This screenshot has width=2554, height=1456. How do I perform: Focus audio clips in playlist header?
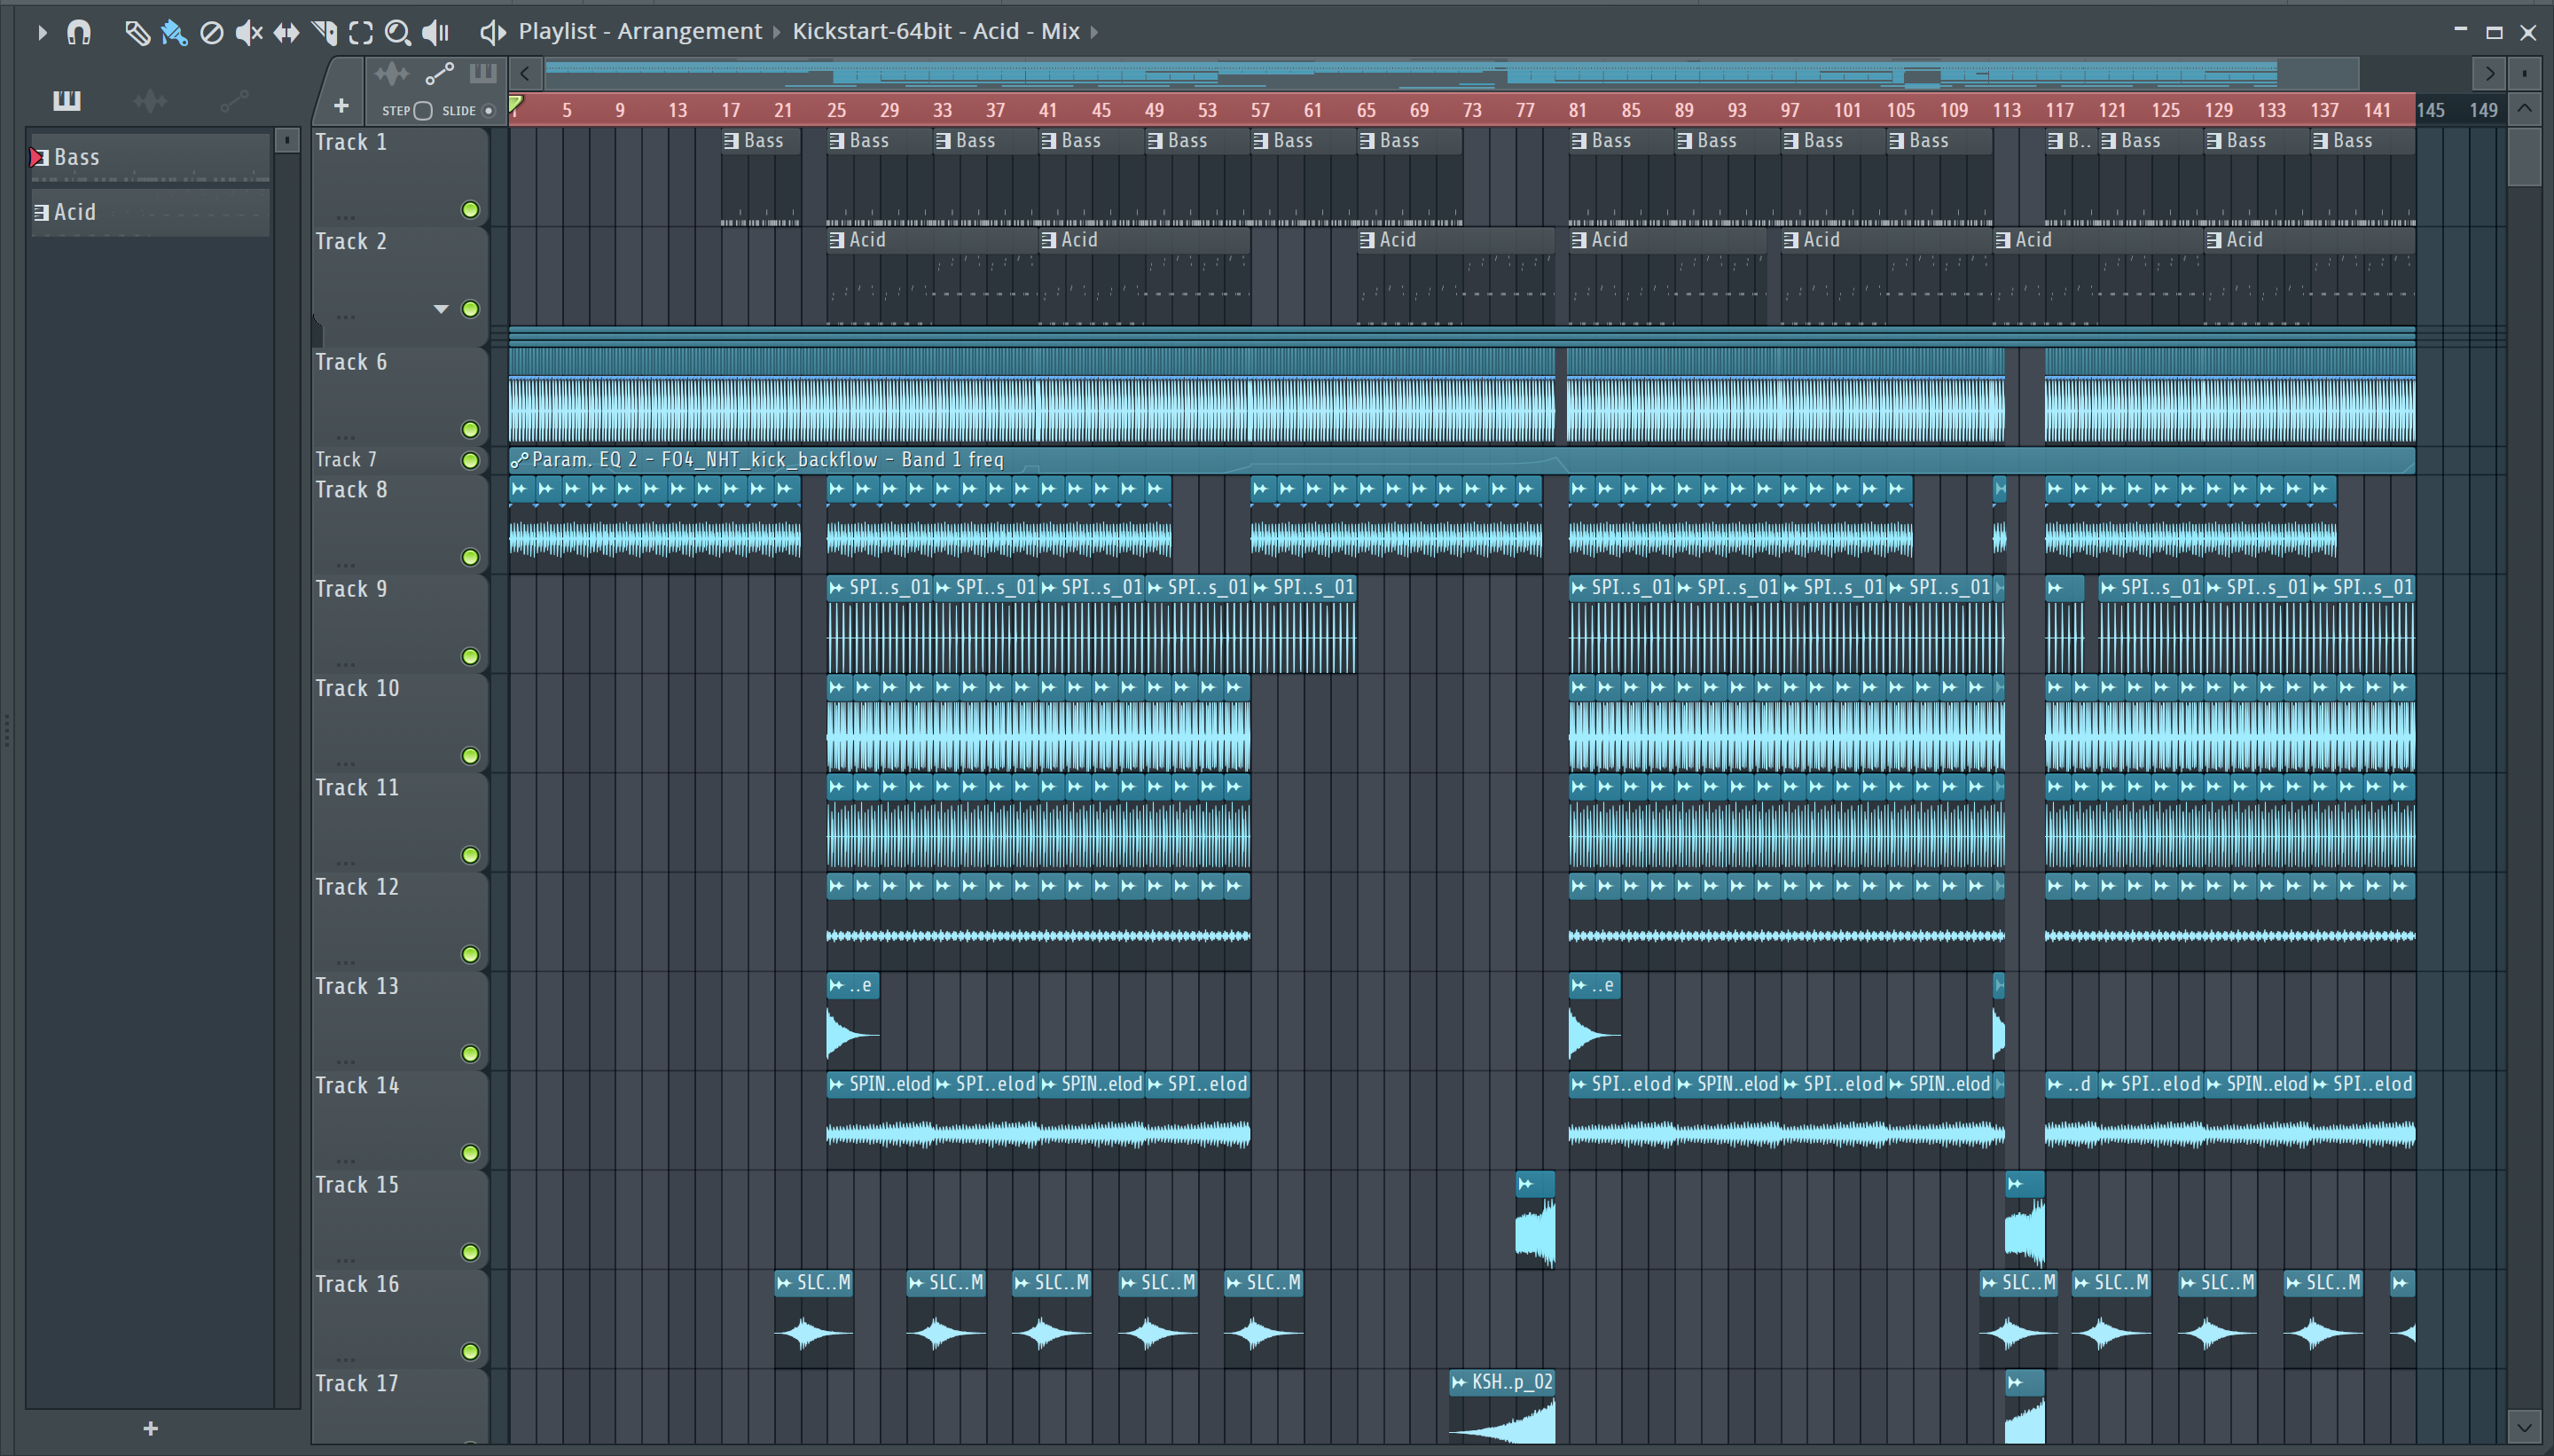click(x=391, y=73)
